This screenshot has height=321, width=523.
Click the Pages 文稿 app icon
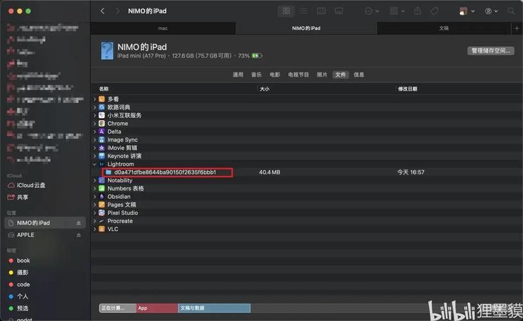[x=102, y=205]
